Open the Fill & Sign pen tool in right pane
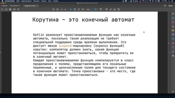 pyautogui.click(x=173, y=51)
